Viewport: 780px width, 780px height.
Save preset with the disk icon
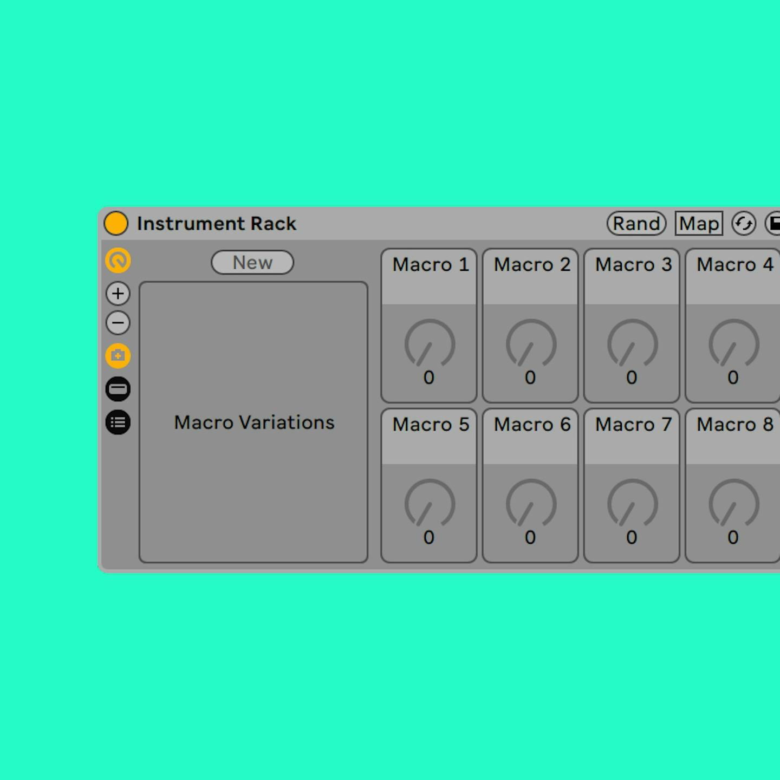point(773,223)
